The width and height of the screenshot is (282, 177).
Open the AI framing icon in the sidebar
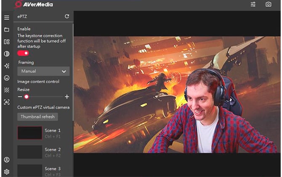pos(7,102)
